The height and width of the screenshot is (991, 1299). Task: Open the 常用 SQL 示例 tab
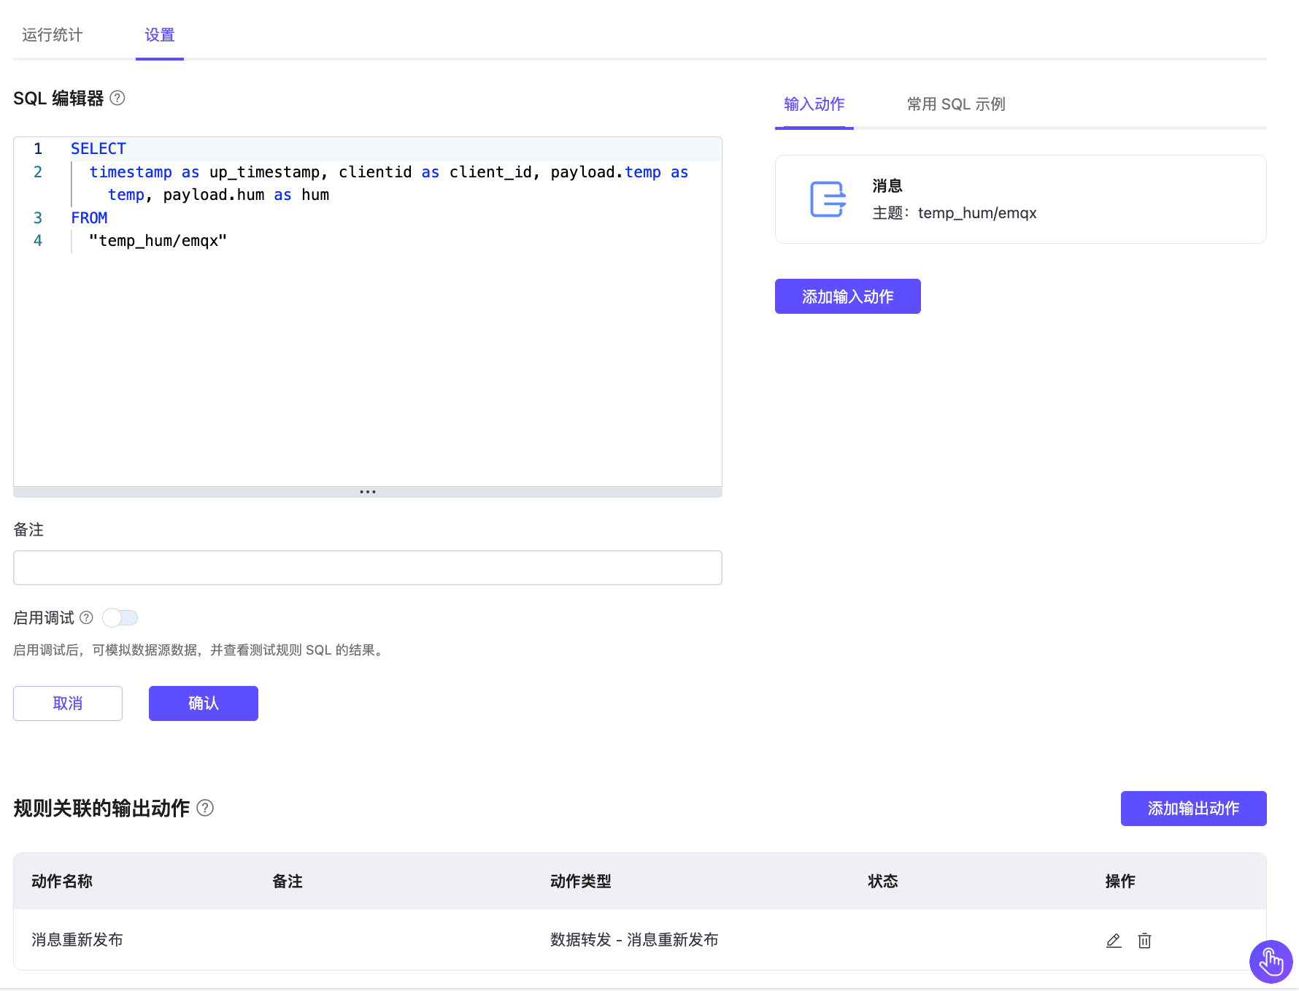tap(955, 104)
